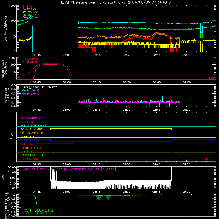Screen dimensions: 219x219
Task: Select the "6-12 keV" orange legend entry
Action: (29, 9)
